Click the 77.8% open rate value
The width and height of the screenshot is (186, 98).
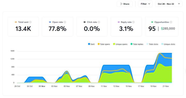click(x=57, y=29)
